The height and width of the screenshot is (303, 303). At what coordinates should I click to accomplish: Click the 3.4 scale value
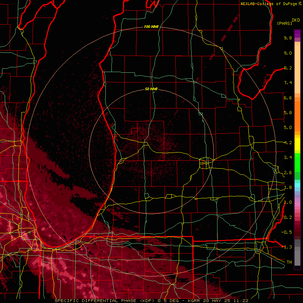click(288, 158)
